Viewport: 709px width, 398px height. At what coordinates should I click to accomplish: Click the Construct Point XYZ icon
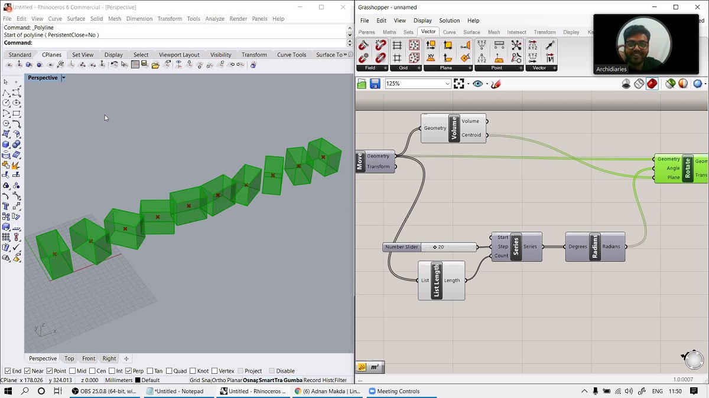tap(482, 45)
